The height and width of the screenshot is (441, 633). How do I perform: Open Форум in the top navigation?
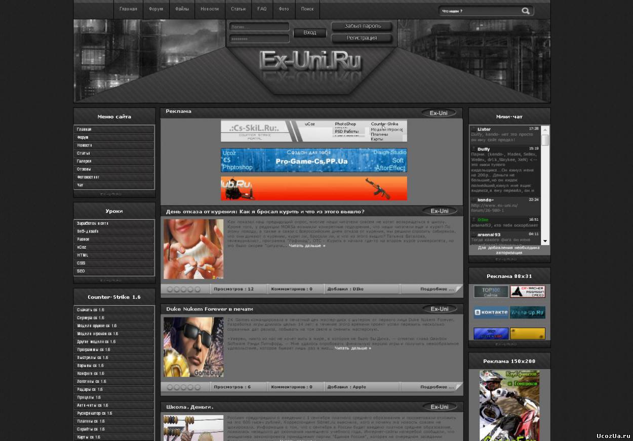tap(156, 9)
